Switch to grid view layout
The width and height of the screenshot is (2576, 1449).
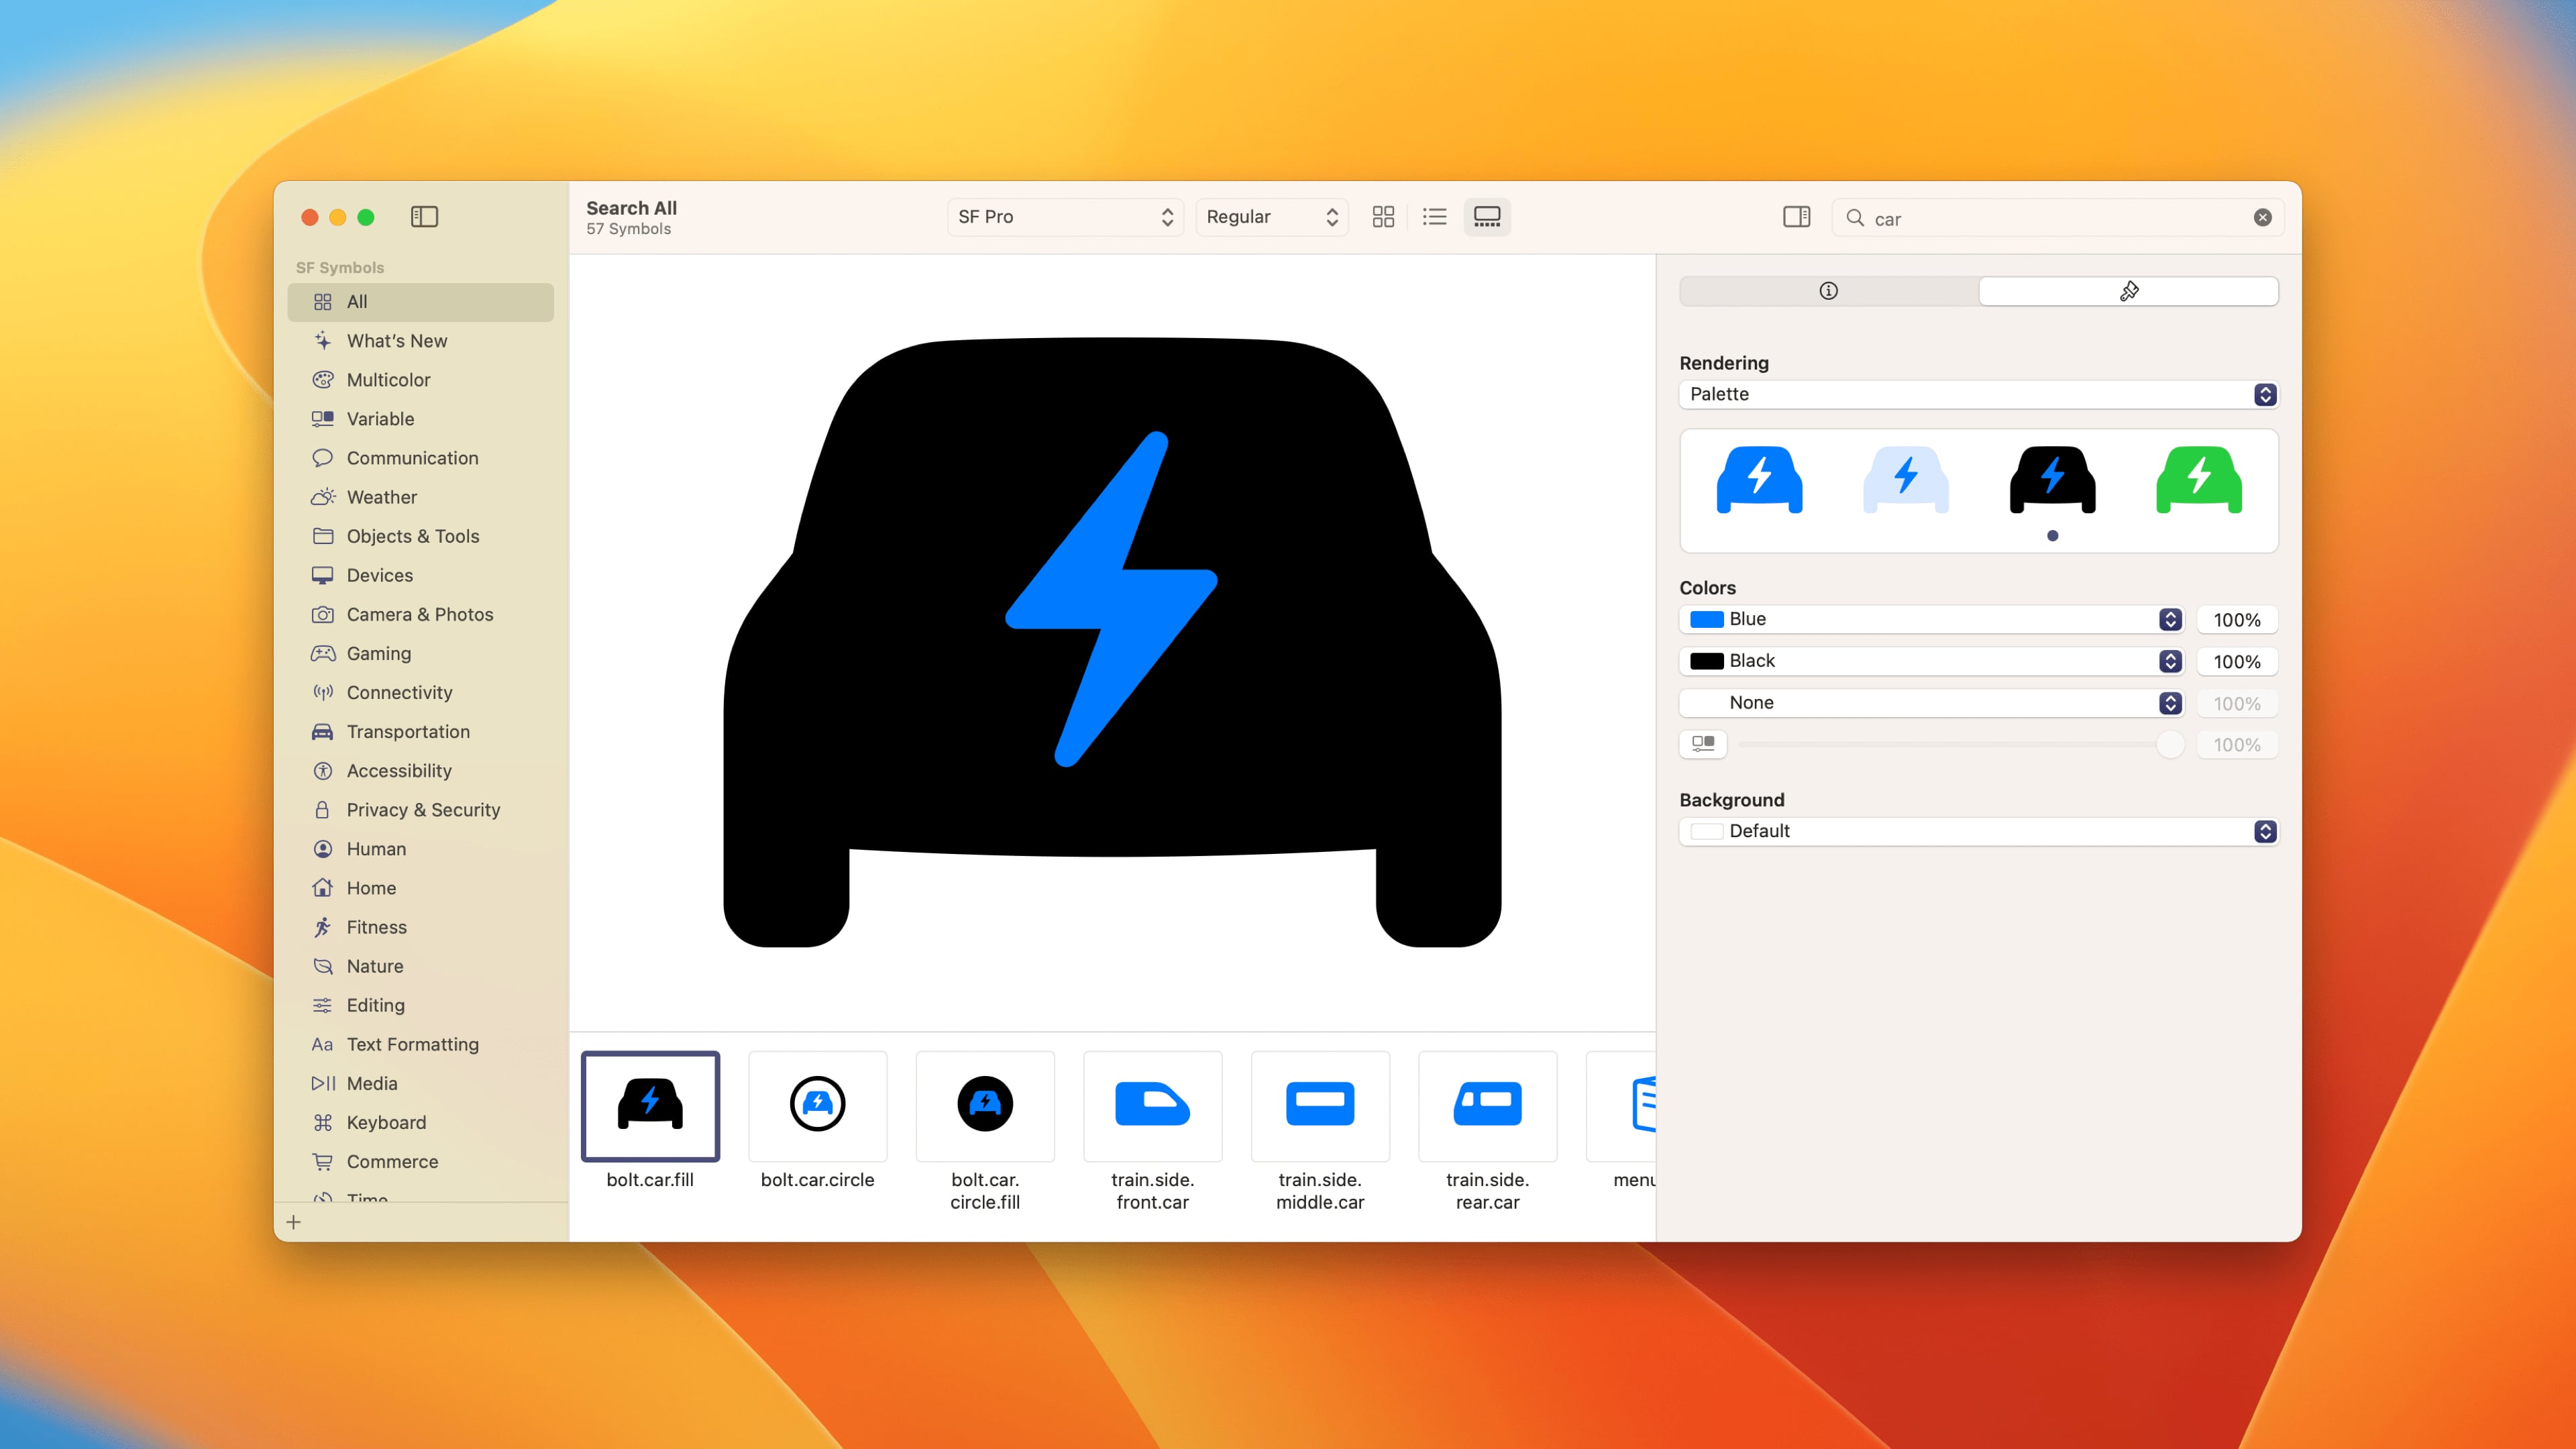pos(1383,216)
